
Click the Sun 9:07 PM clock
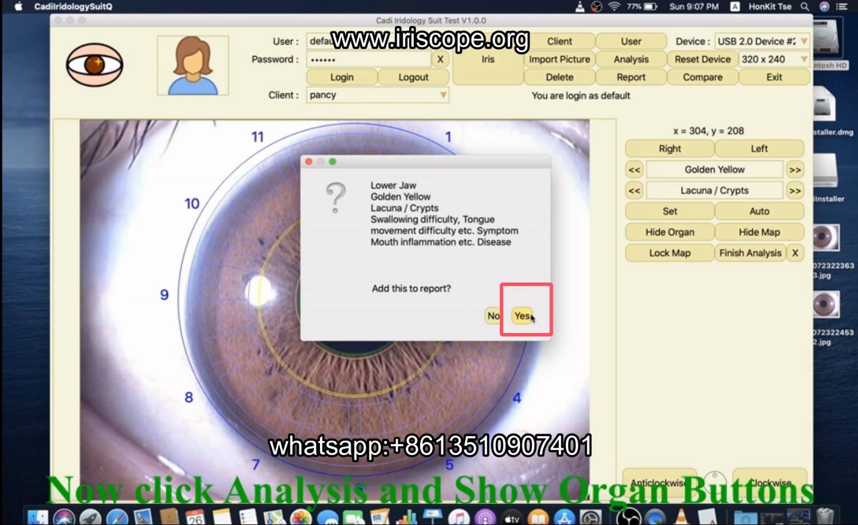[694, 6]
